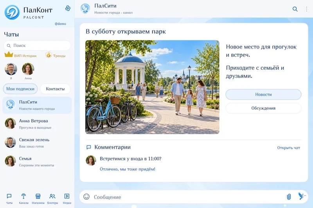Click text Приходите с семьёй и друзьями
Screen dimensions: 313x208
(255, 72)
